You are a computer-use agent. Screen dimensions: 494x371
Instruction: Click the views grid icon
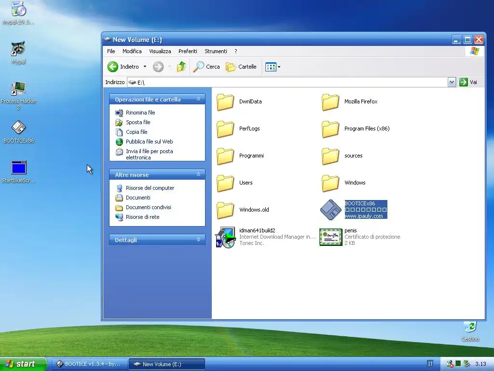pos(271,67)
